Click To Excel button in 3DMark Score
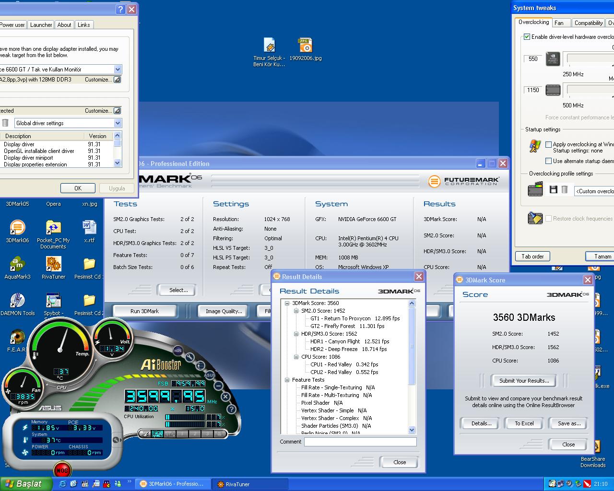Image resolution: width=614 pixels, height=491 pixels. [x=524, y=423]
